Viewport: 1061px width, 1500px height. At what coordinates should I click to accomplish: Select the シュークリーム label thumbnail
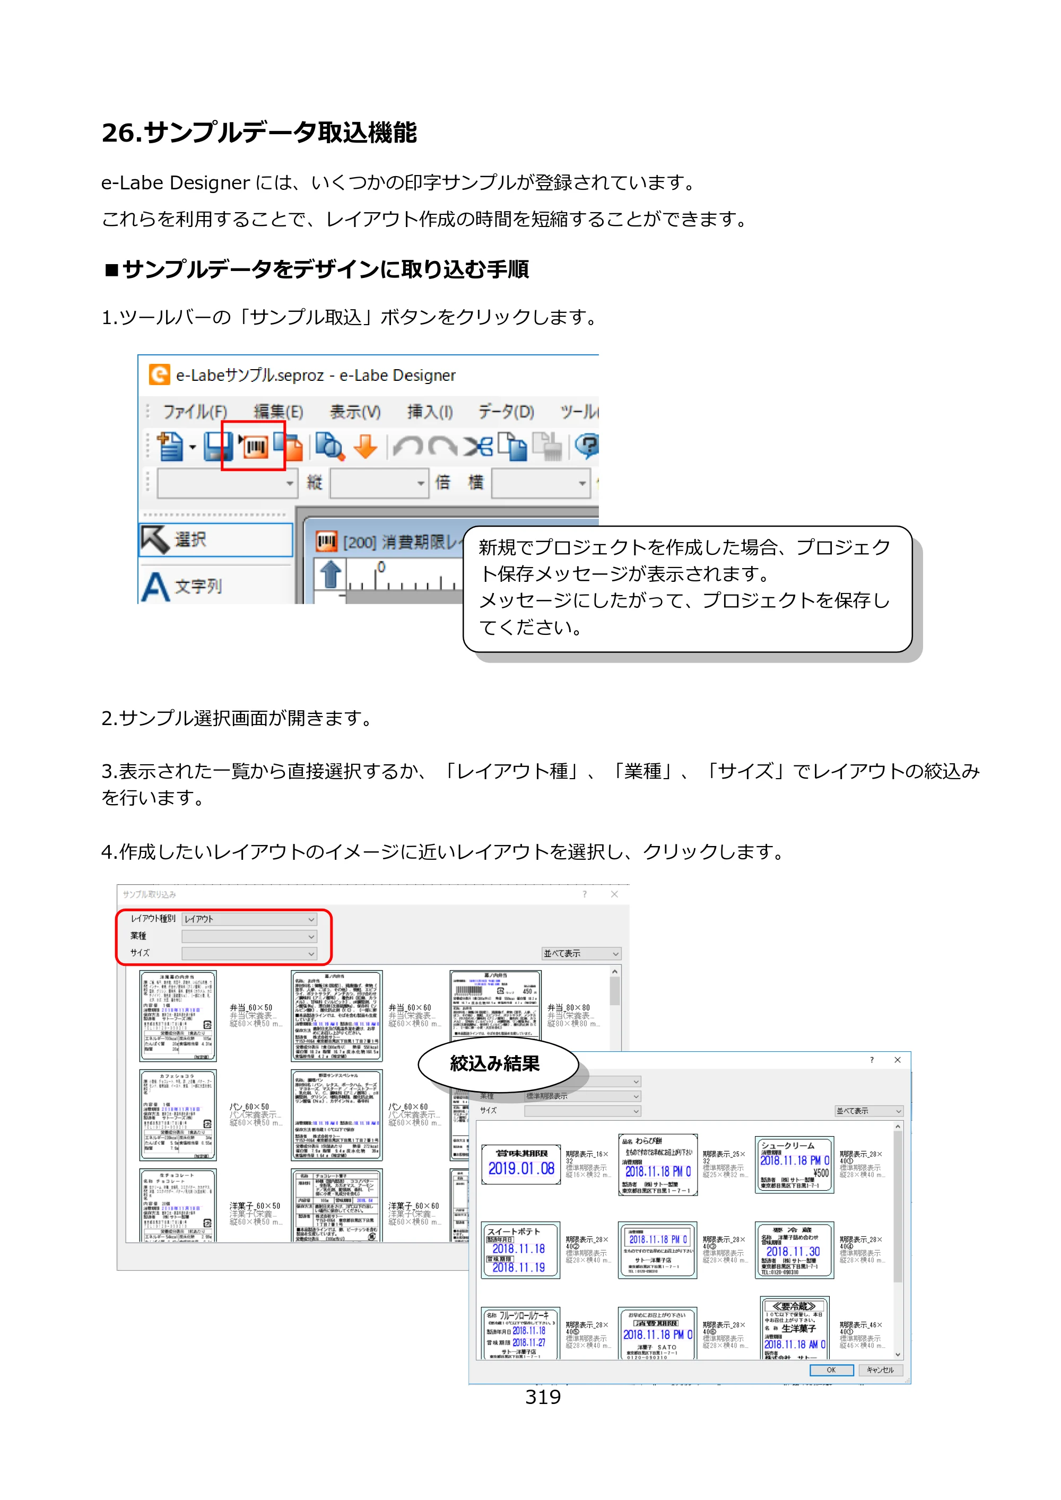coord(795,1164)
